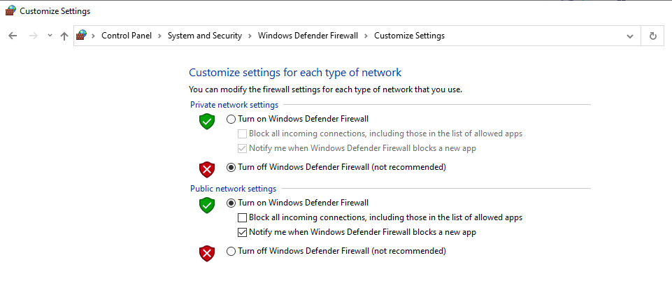Expand chevron before Control Panel breadcrumb
This screenshot has width=672, height=281.
(x=94, y=36)
